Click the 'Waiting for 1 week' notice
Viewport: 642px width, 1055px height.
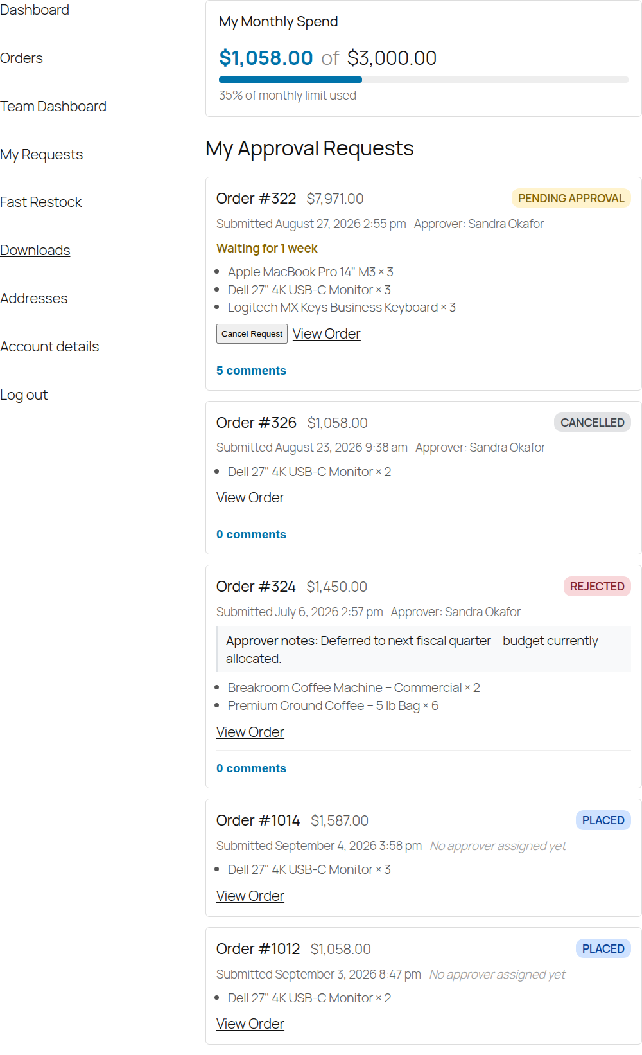pos(267,248)
